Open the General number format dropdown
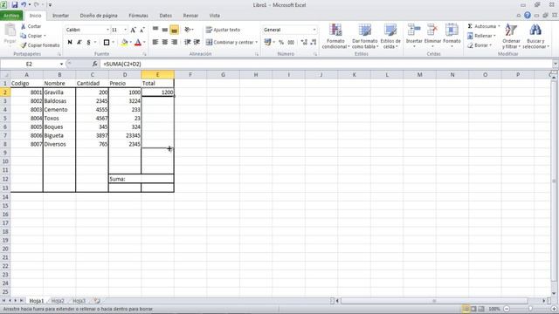Screen dimensions: 559x314 pos(314,30)
